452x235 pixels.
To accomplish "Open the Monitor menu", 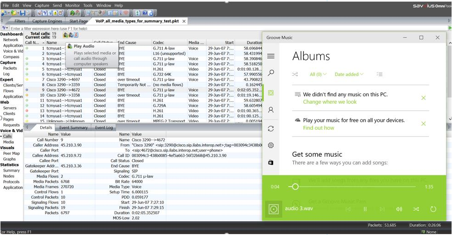I will coord(72,5).
